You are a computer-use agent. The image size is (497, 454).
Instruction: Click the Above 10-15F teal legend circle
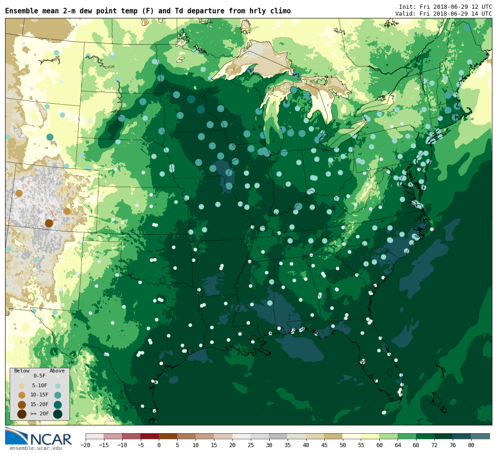[58, 395]
